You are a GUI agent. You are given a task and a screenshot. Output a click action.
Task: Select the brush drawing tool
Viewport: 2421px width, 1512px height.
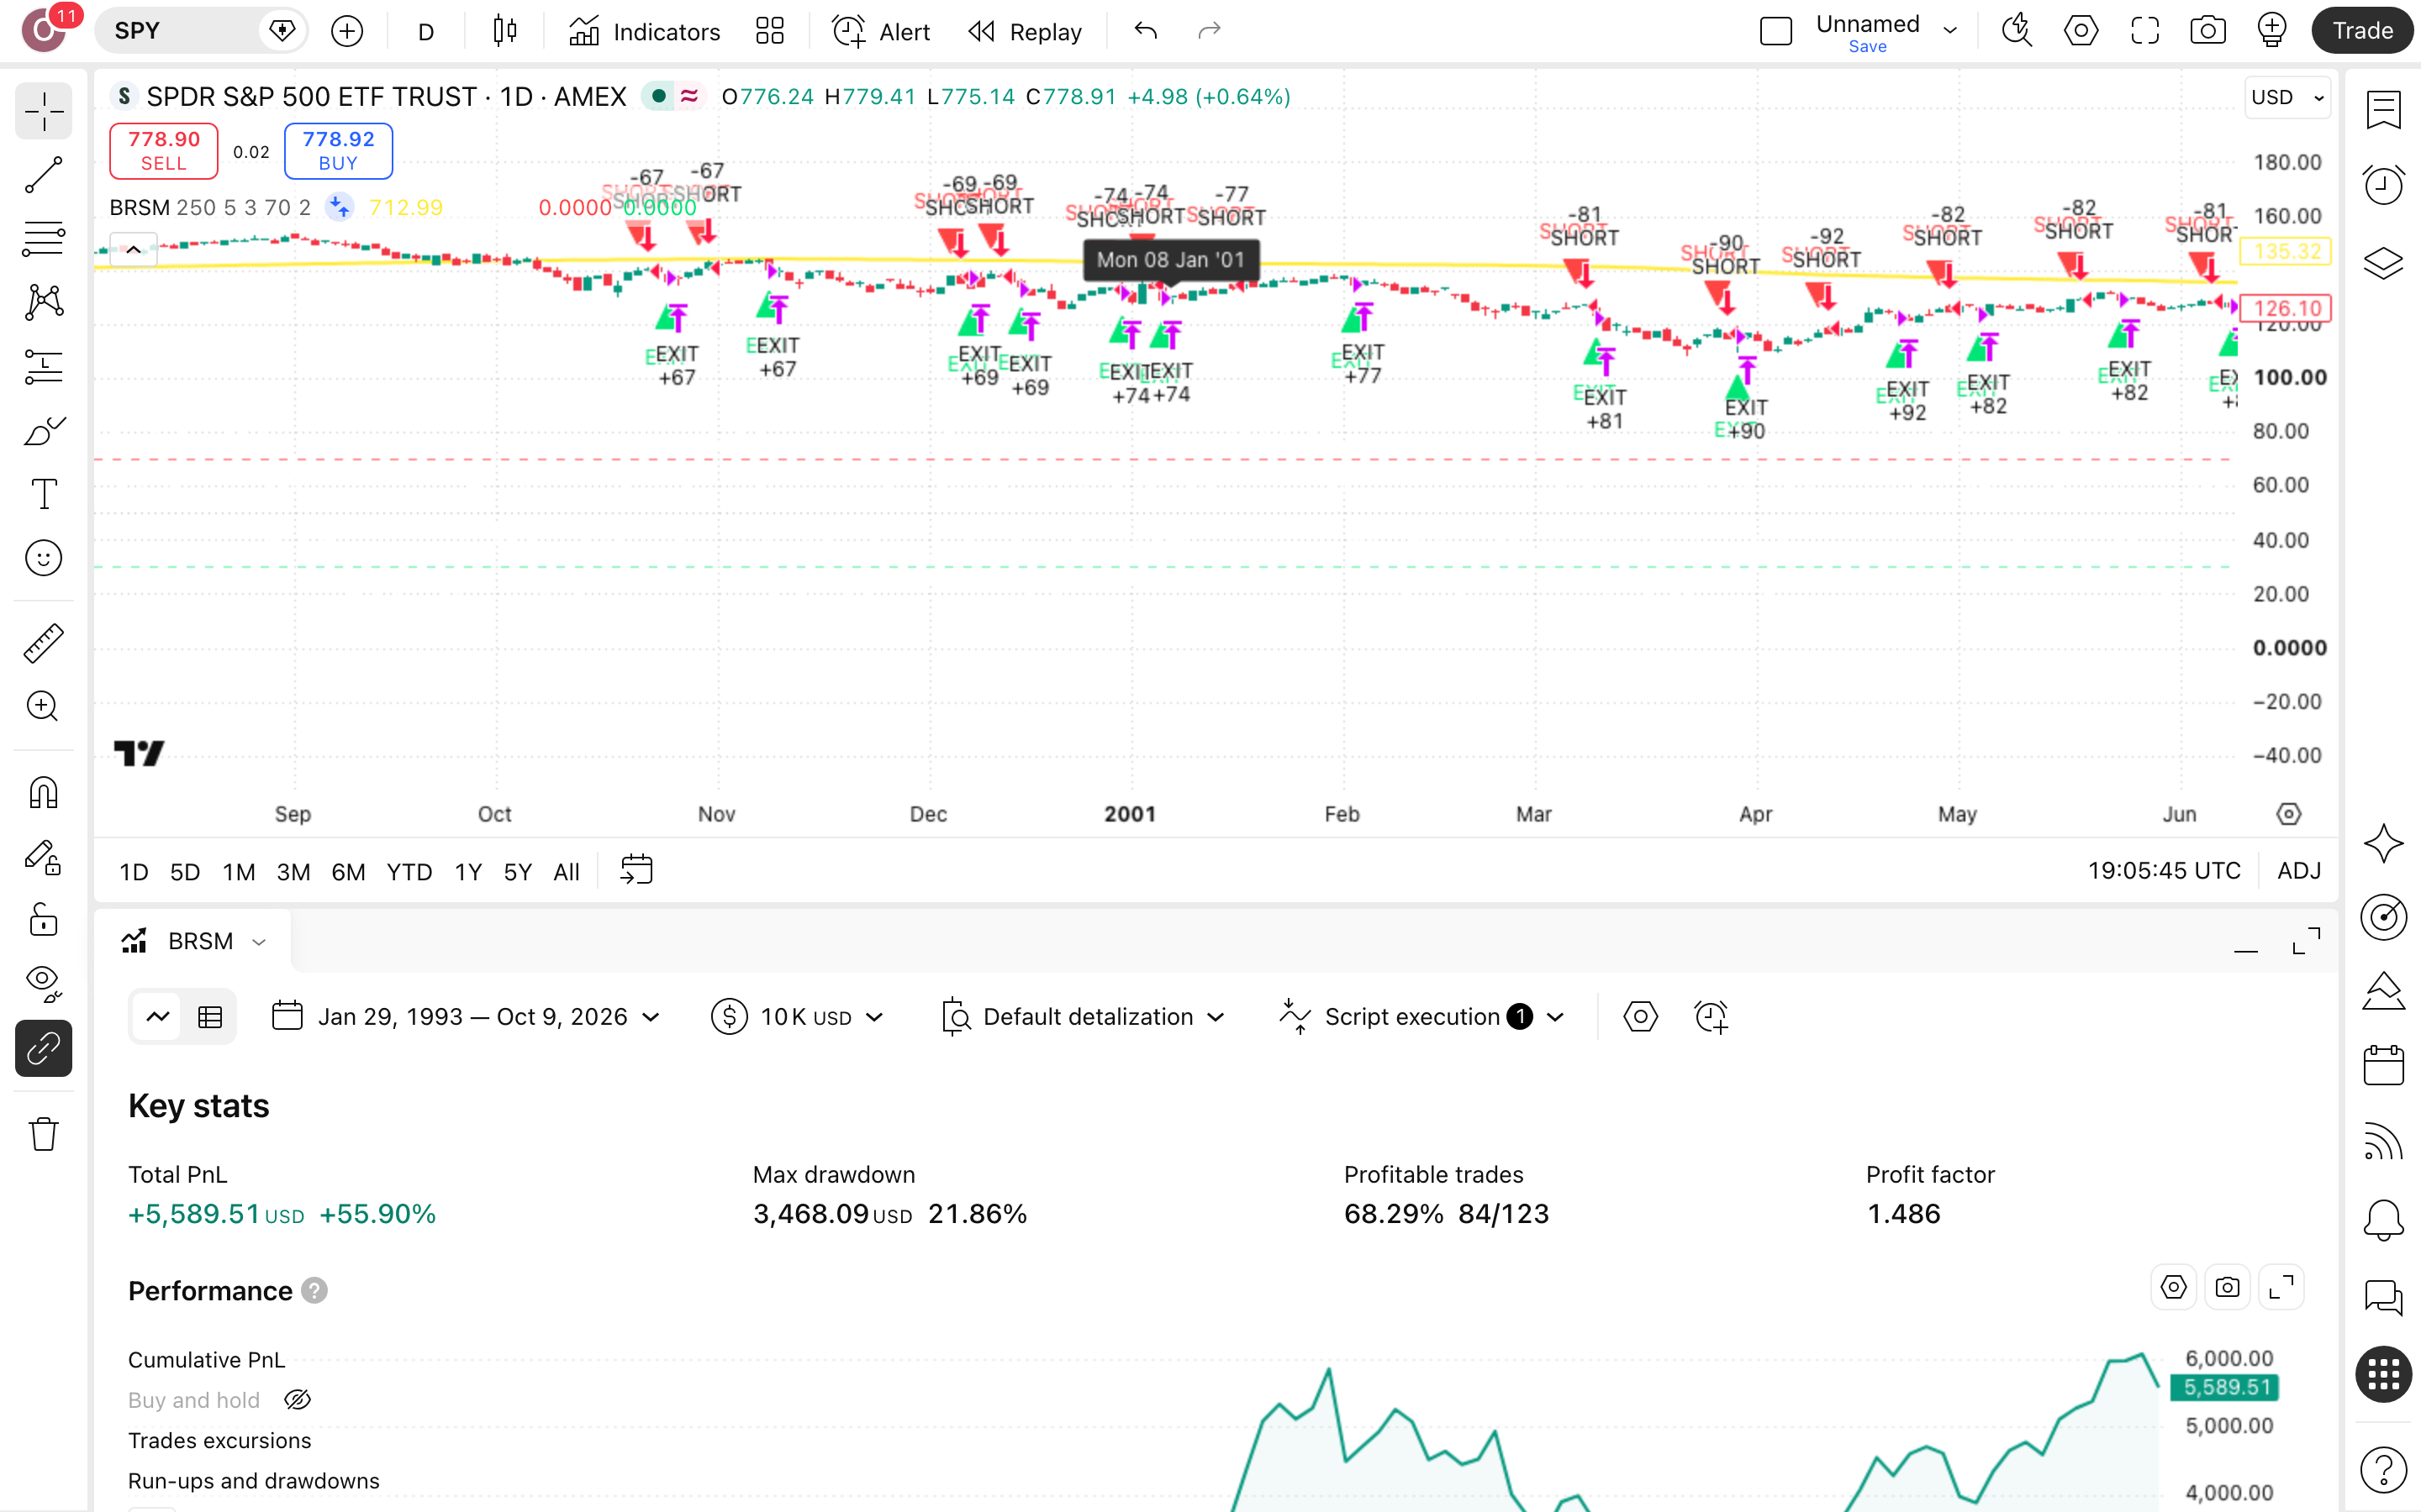[x=43, y=430]
